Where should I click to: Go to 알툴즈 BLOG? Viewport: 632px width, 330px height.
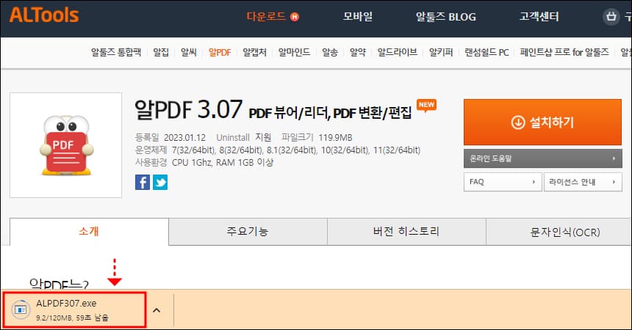446,17
